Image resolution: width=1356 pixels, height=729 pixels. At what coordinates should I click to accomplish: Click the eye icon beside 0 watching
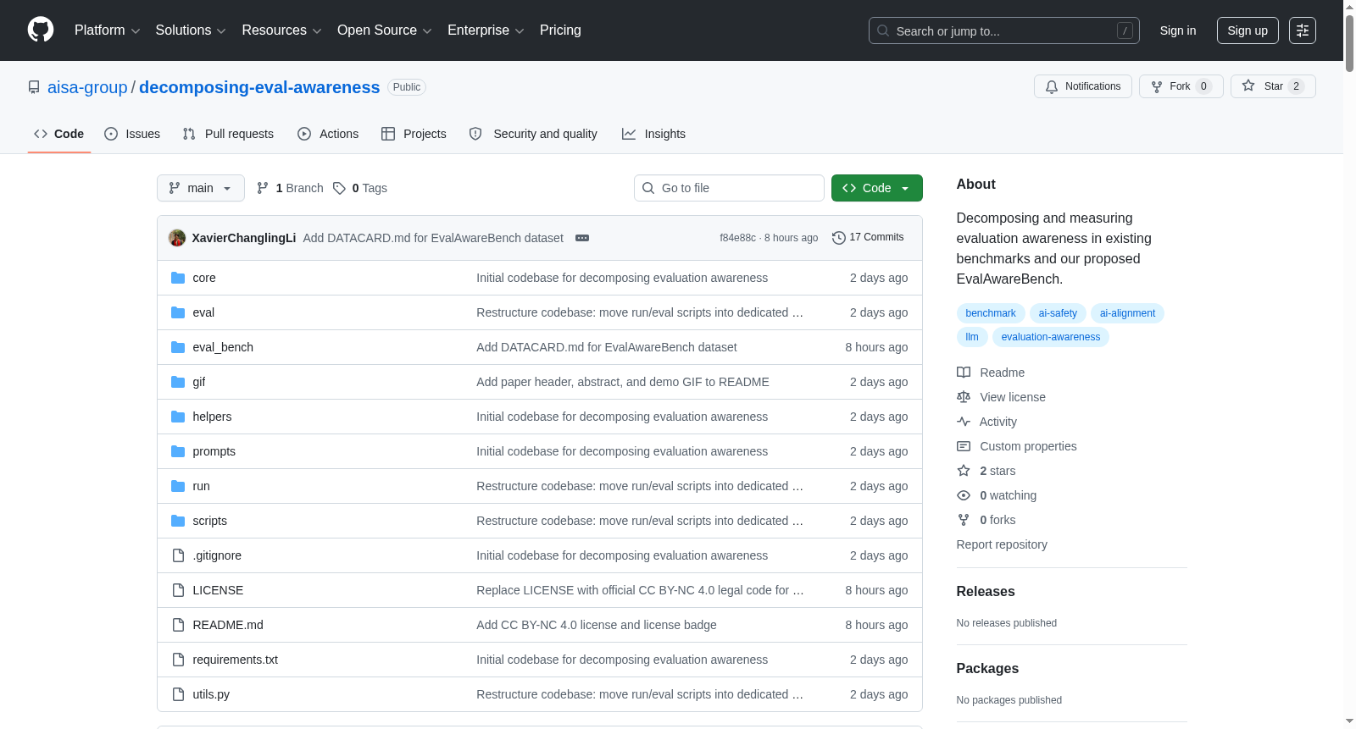964,495
